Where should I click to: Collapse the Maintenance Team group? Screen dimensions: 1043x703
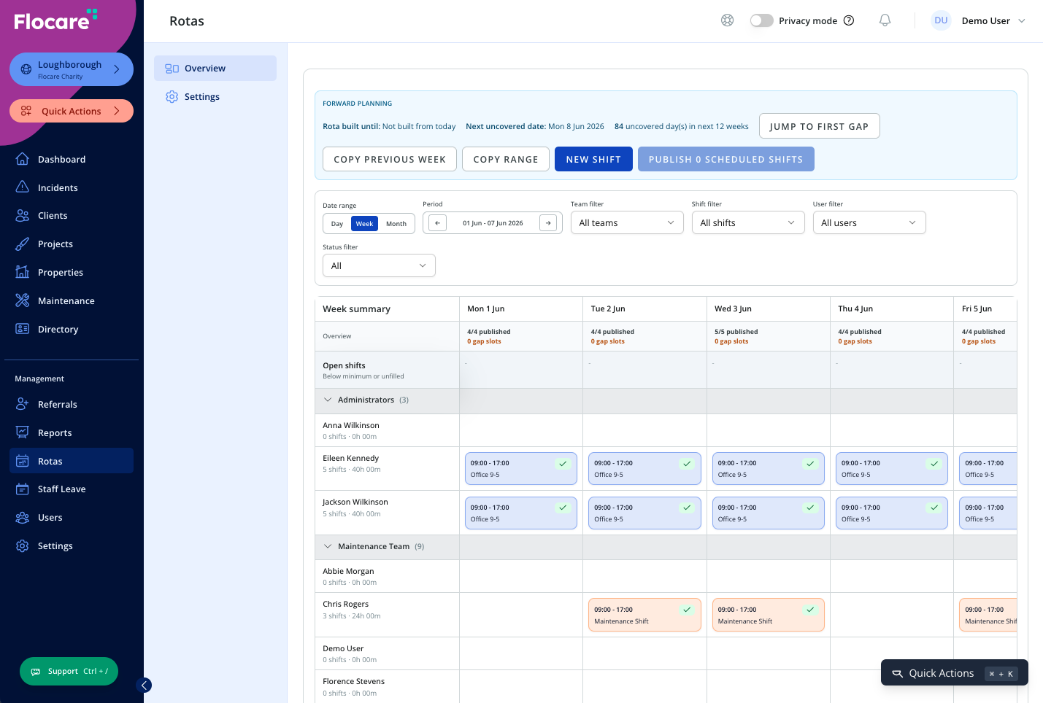click(328, 546)
